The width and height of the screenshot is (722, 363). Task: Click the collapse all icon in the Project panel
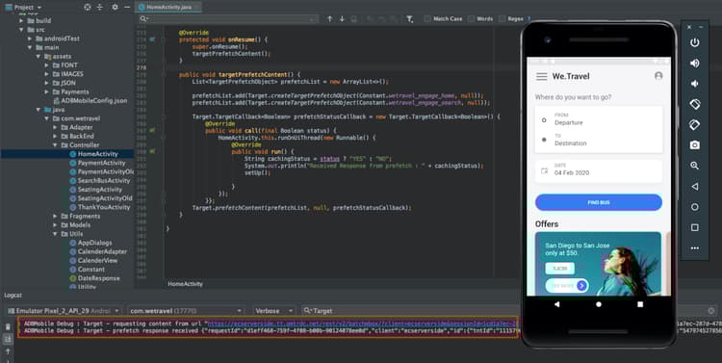[100, 7]
